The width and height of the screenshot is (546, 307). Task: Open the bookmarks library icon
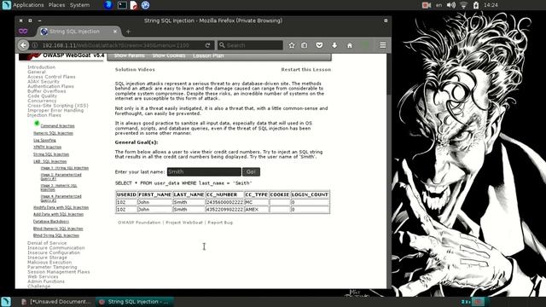pos(305,45)
